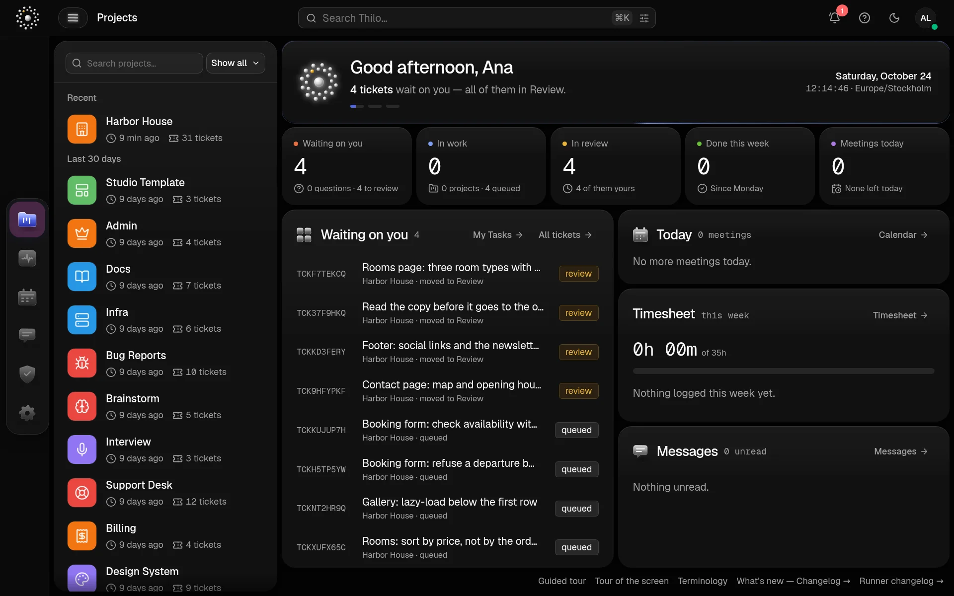Open the Studio Template project
The width and height of the screenshot is (954, 596).
[165, 190]
